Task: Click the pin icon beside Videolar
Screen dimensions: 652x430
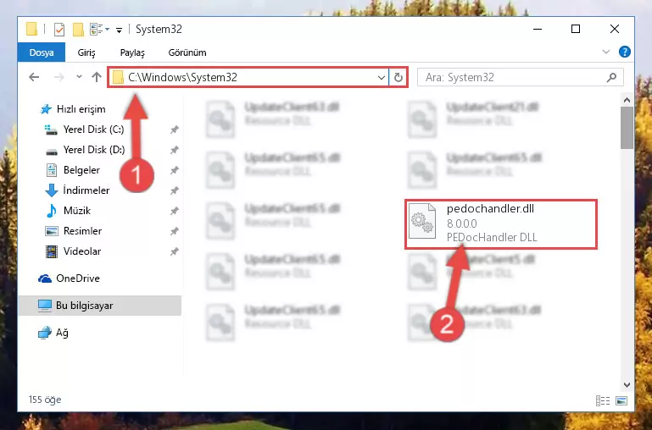Action: (x=174, y=252)
